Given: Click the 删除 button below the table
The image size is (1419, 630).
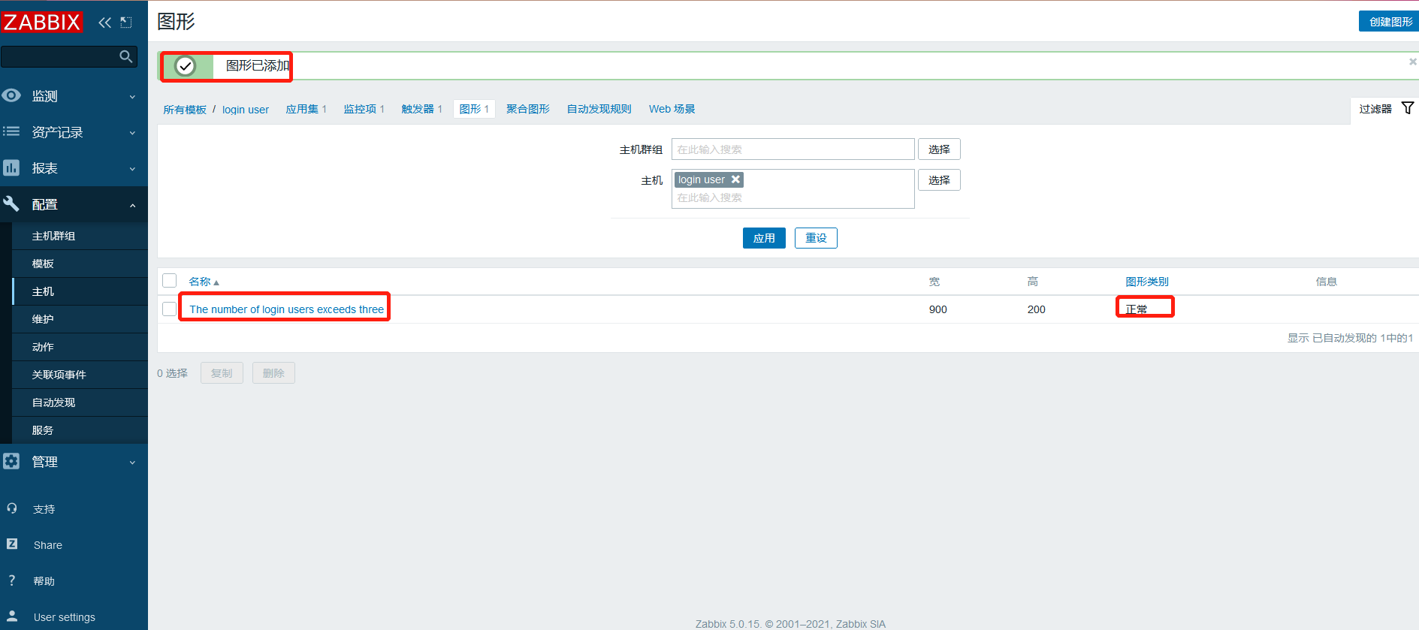Looking at the screenshot, I should (273, 373).
